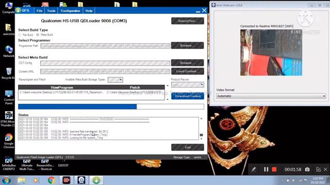Pause the screen recording

click(266, 169)
